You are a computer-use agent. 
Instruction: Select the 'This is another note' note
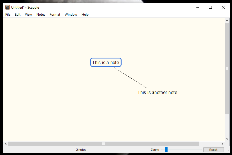[157, 92]
